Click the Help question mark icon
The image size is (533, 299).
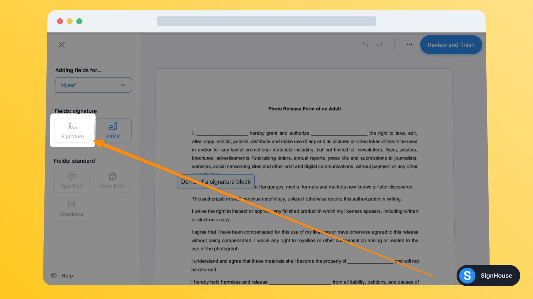tap(54, 276)
